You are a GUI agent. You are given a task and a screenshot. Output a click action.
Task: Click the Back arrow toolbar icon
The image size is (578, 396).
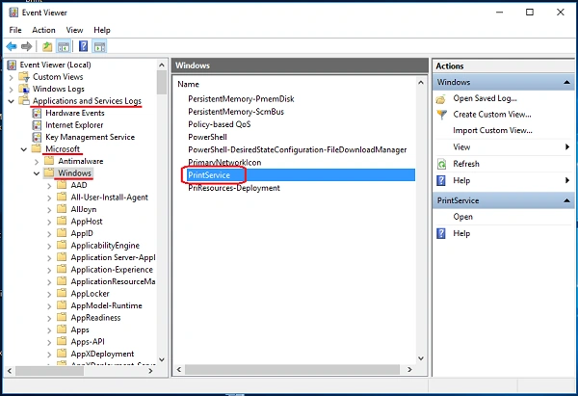(12, 46)
